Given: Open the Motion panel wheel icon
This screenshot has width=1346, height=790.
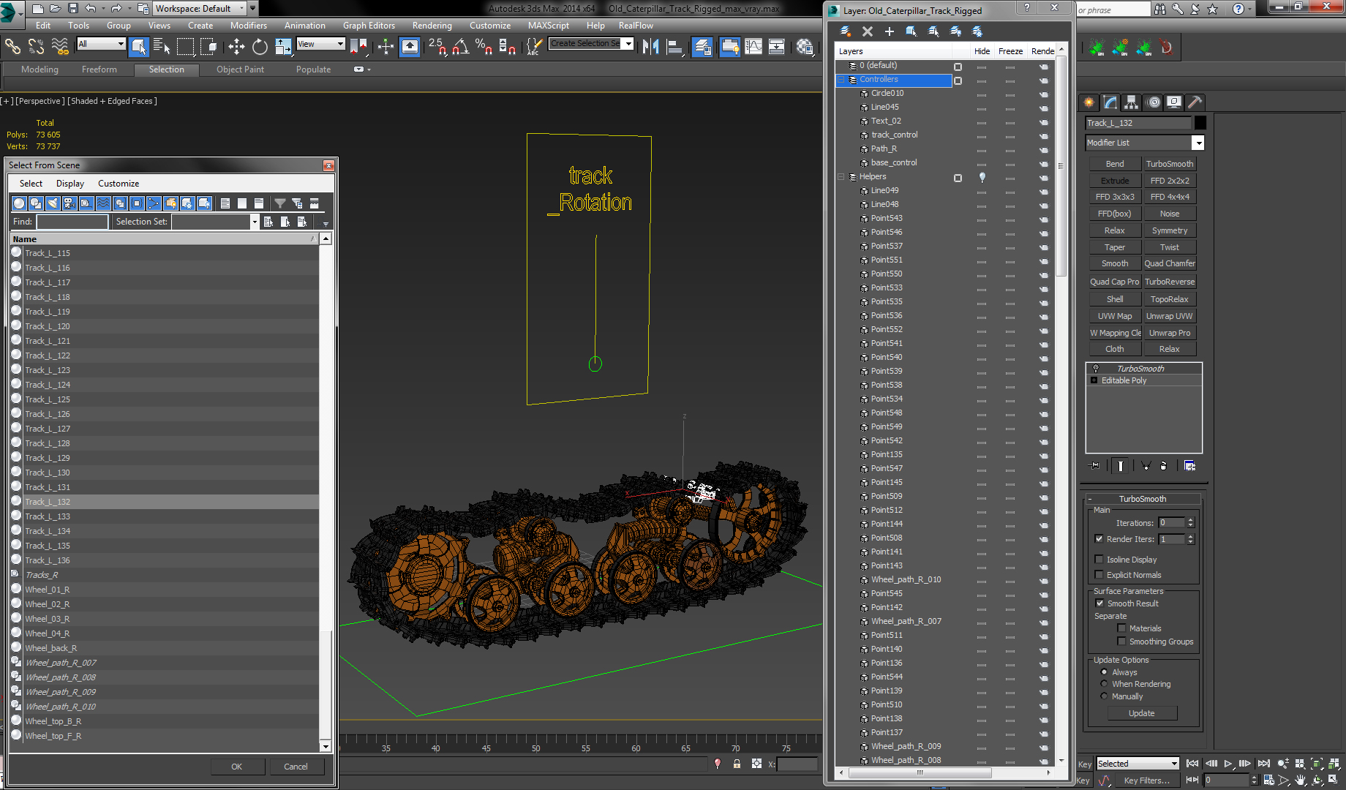Looking at the screenshot, I should [x=1154, y=102].
